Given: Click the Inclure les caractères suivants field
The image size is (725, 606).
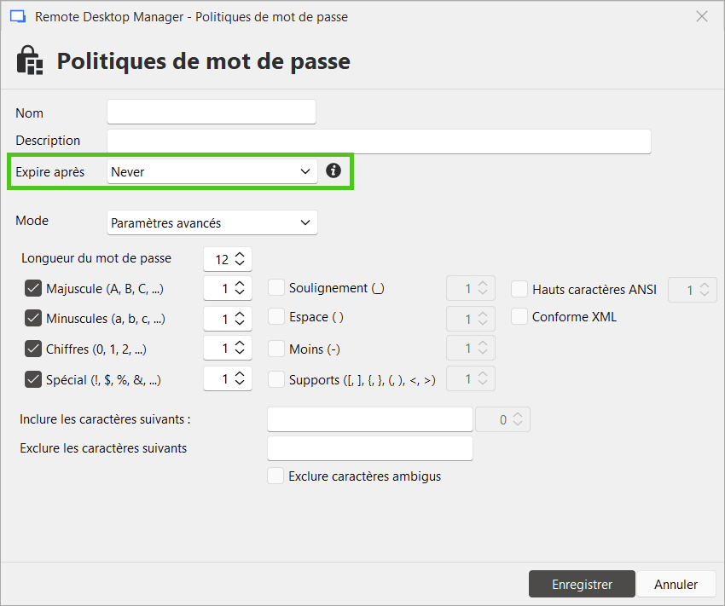Looking at the screenshot, I should [x=369, y=418].
